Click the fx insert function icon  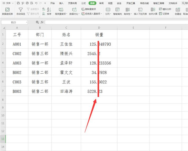pyautogui.click(x=42, y=22)
